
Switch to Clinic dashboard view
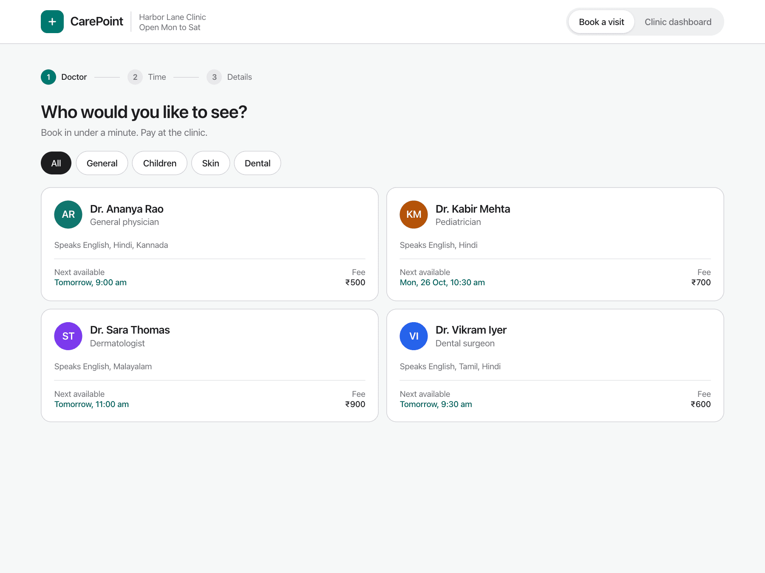678,22
